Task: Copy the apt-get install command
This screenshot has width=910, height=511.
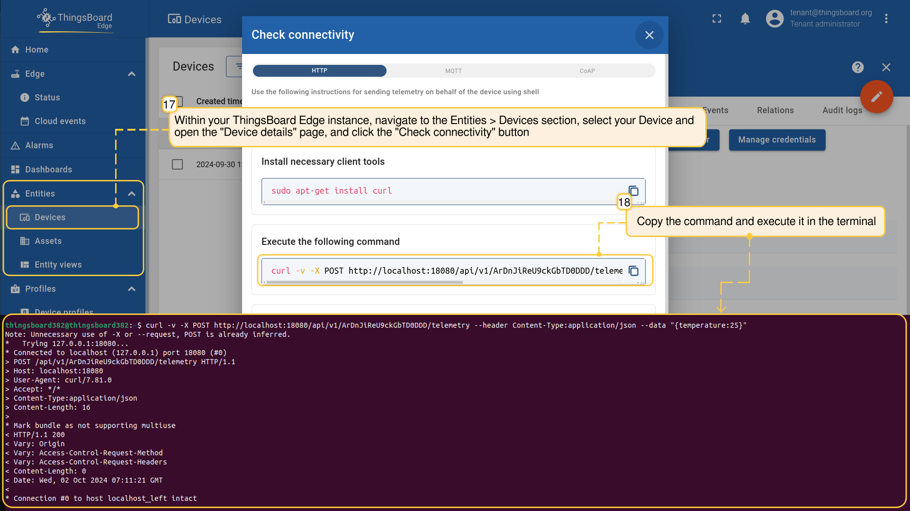Action: (x=633, y=191)
